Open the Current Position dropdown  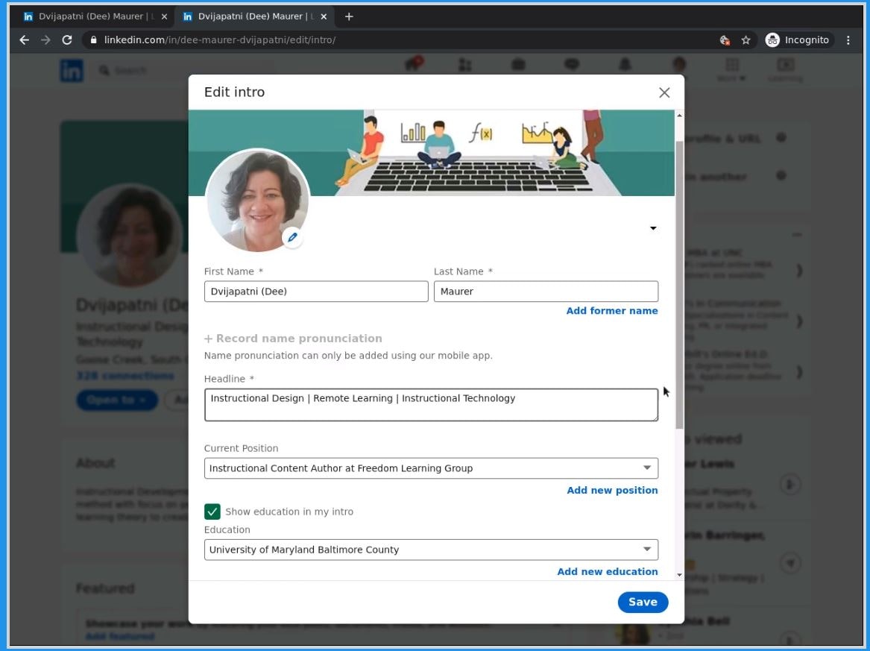tap(431, 468)
